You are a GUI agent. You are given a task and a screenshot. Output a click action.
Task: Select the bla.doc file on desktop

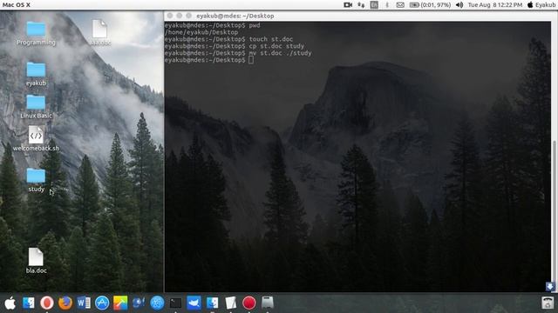tap(36, 261)
